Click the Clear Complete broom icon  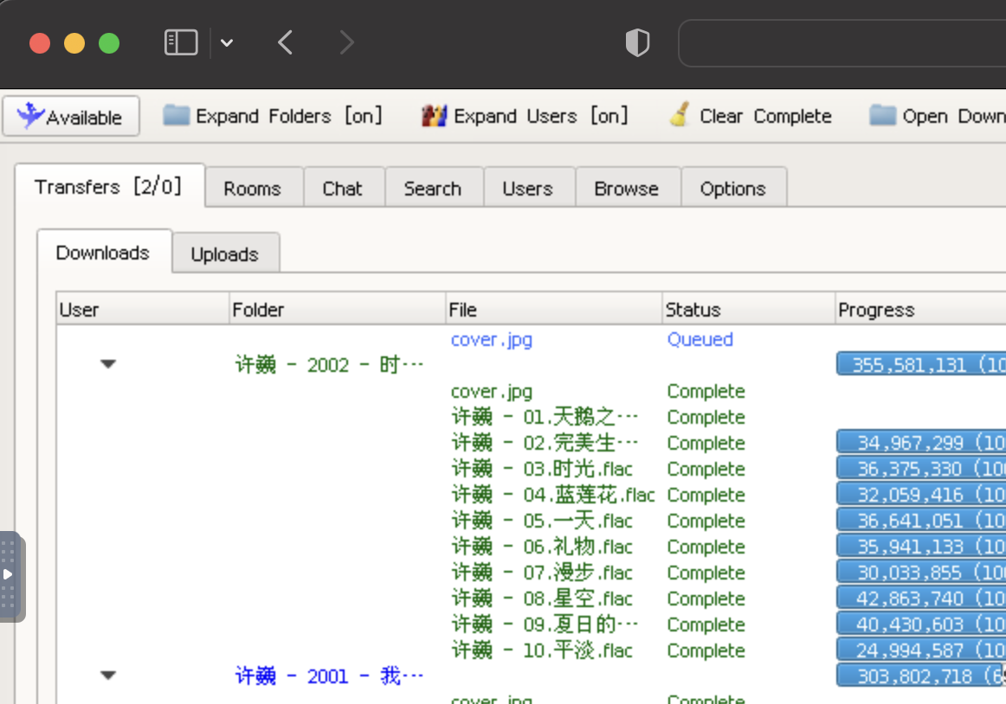point(681,114)
